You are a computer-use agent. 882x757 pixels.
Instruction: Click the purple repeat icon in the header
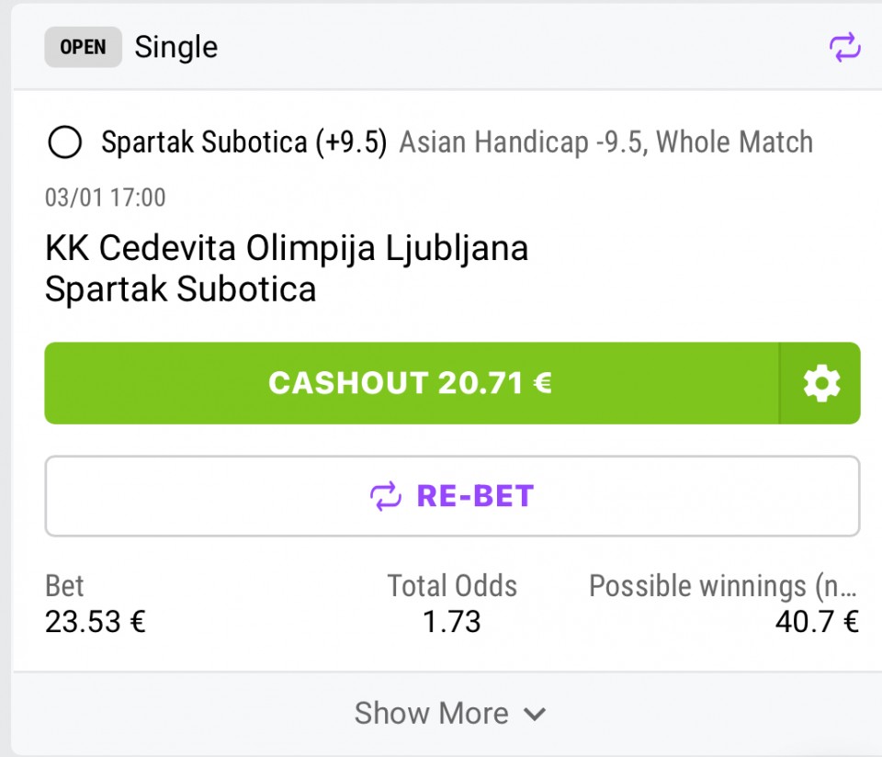pos(845,47)
